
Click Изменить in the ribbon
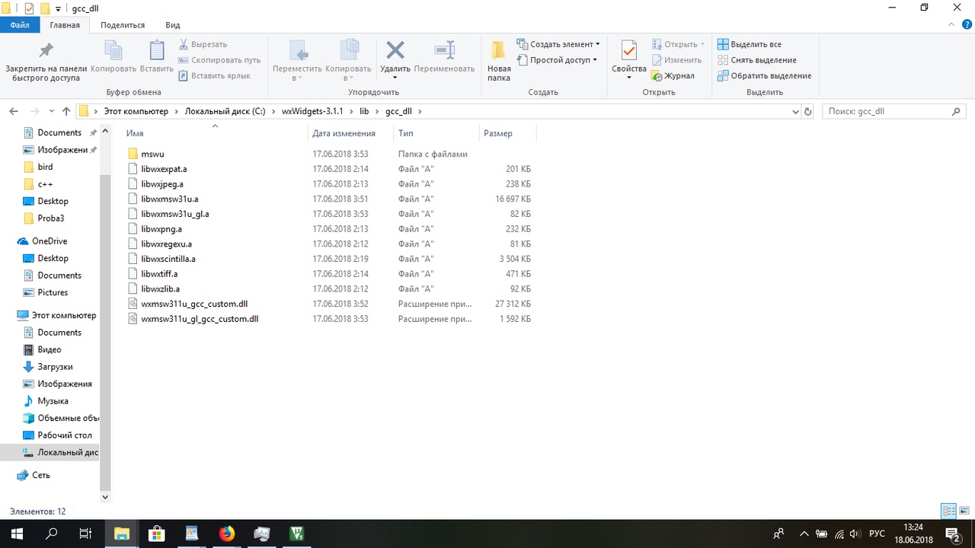(x=677, y=60)
